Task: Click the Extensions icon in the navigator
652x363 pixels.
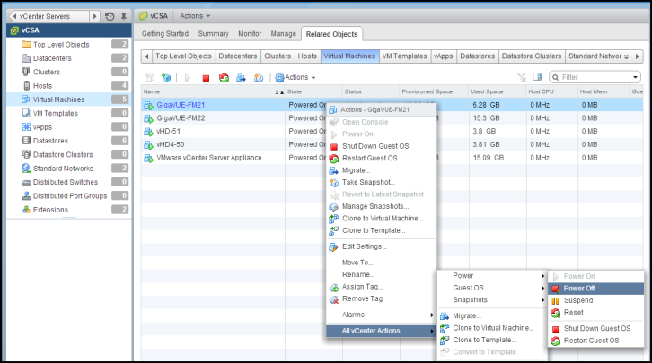Action: pos(26,210)
